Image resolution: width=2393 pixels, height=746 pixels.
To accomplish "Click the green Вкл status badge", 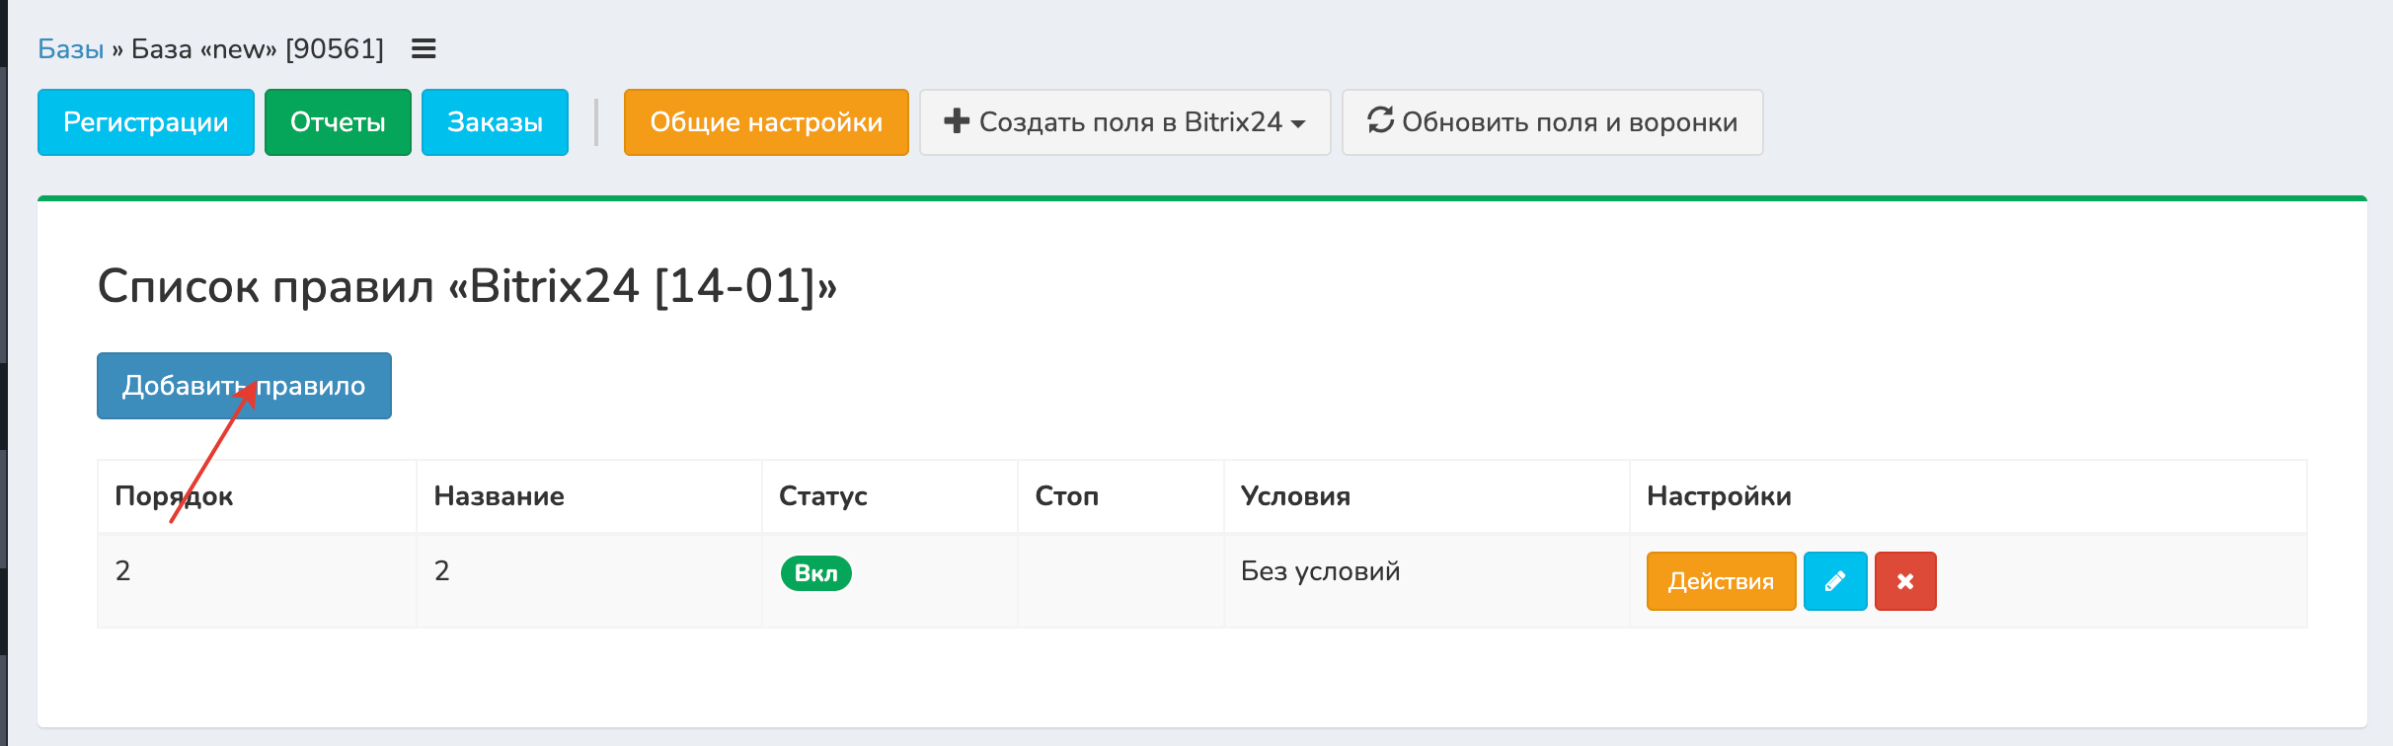I will click(x=815, y=573).
